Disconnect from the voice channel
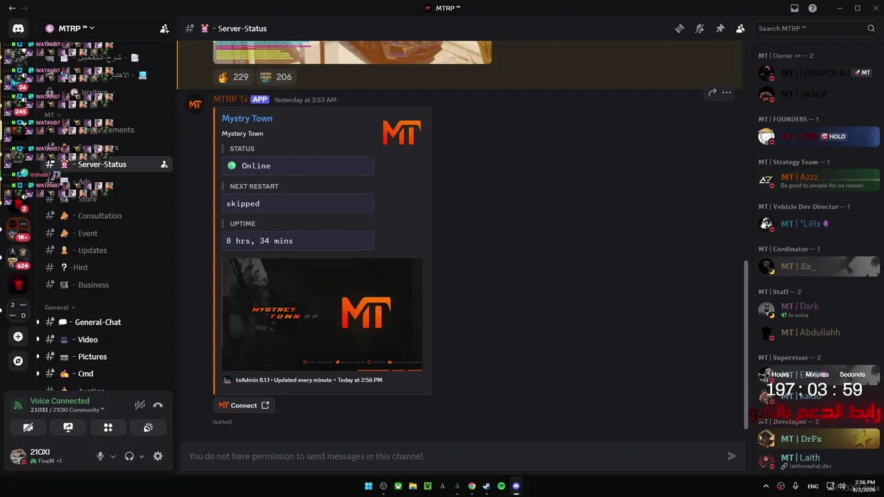Screen dimensions: 884x497 point(158,405)
